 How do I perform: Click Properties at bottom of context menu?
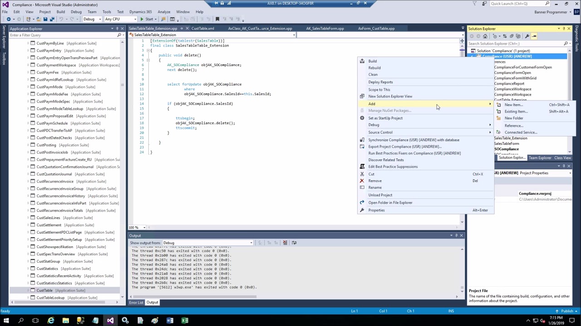(376, 210)
